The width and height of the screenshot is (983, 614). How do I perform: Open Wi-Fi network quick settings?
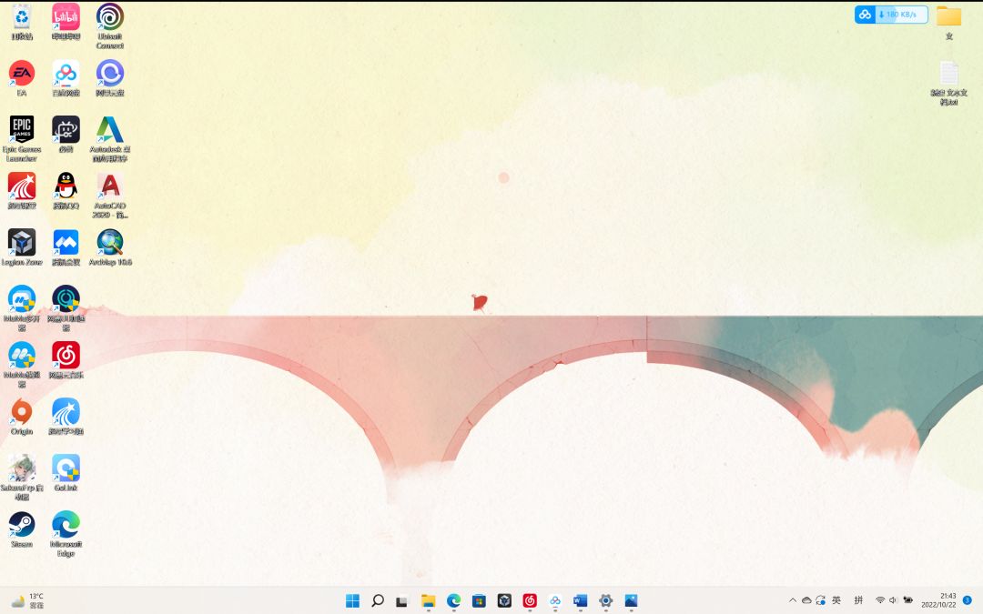tap(880, 600)
